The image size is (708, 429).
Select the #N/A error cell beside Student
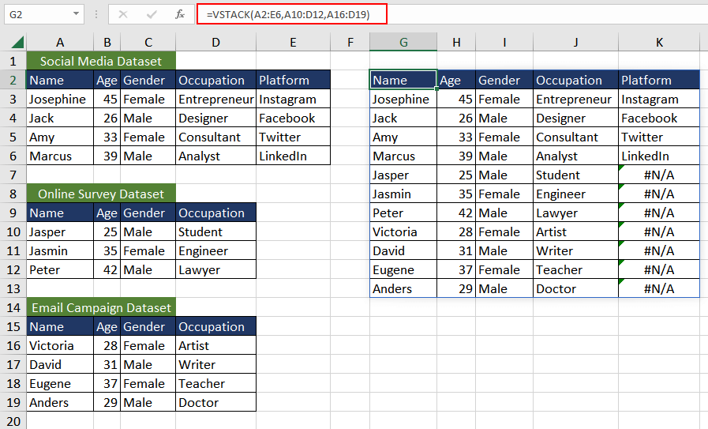click(x=659, y=175)
